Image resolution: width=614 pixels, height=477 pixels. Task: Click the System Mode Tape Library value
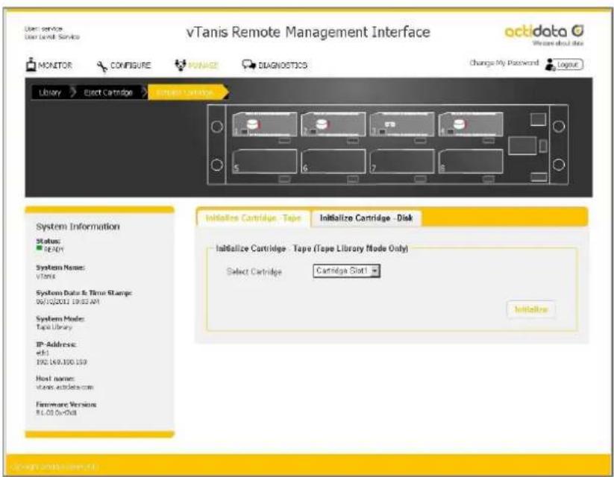(x=54, y=327)
